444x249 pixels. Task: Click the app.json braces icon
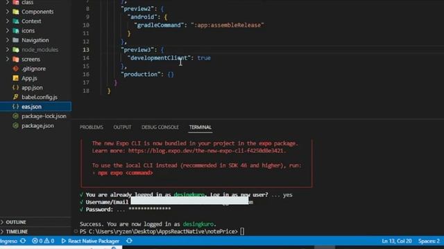click(15, 88)
